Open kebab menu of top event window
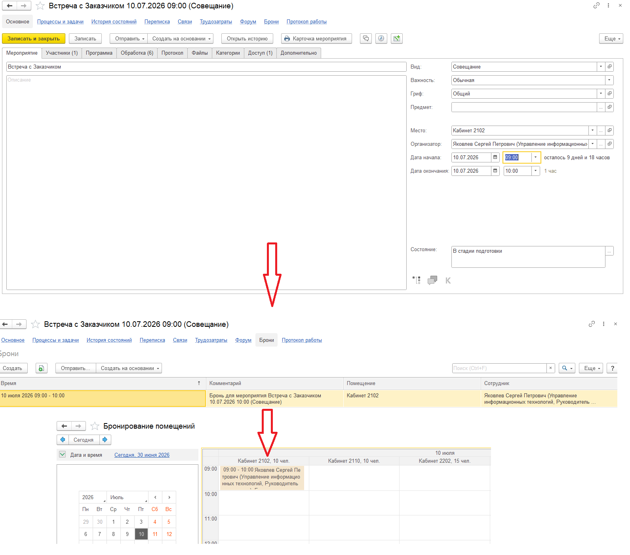This screenshot has width=630, height=555. pyautogui.click(x=608, y=6)
